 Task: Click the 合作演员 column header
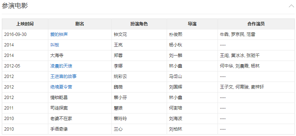tap(256, 24)
